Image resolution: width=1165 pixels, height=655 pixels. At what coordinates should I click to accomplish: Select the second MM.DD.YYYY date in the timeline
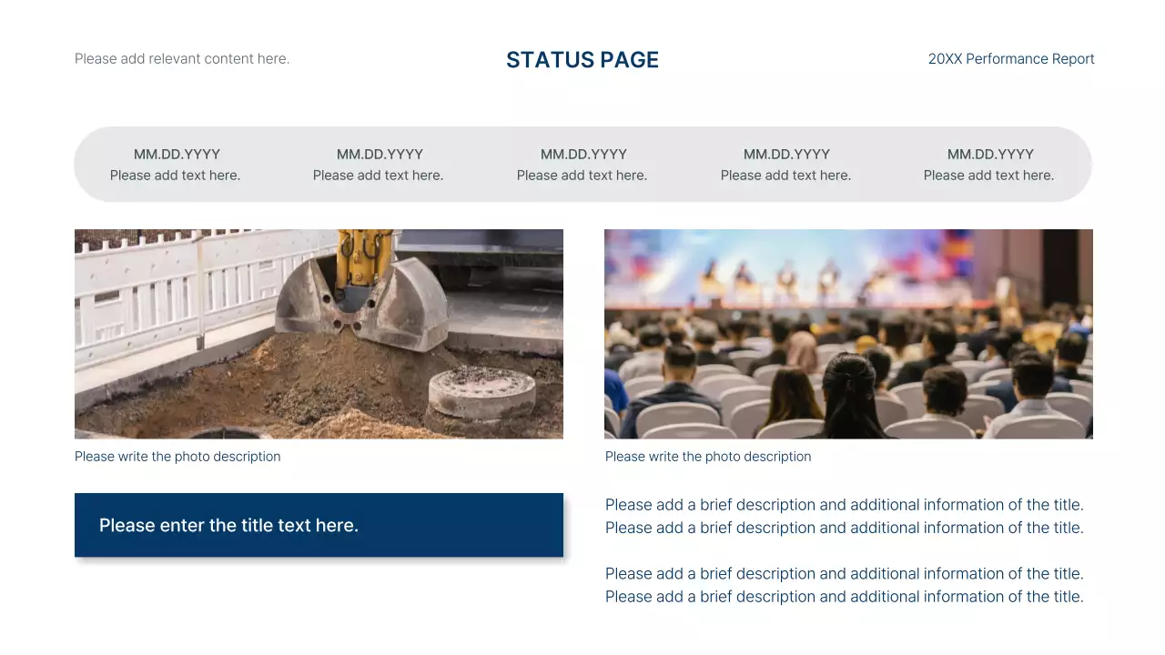(380, 155)
